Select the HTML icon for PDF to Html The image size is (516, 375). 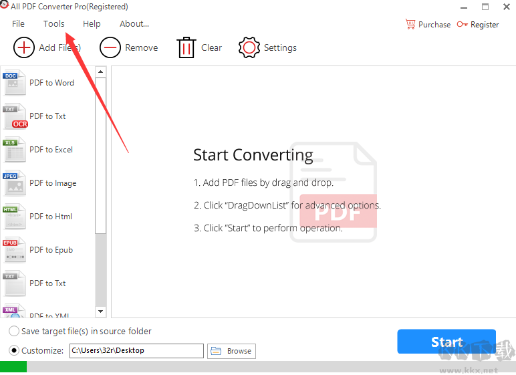pos(14,217)
